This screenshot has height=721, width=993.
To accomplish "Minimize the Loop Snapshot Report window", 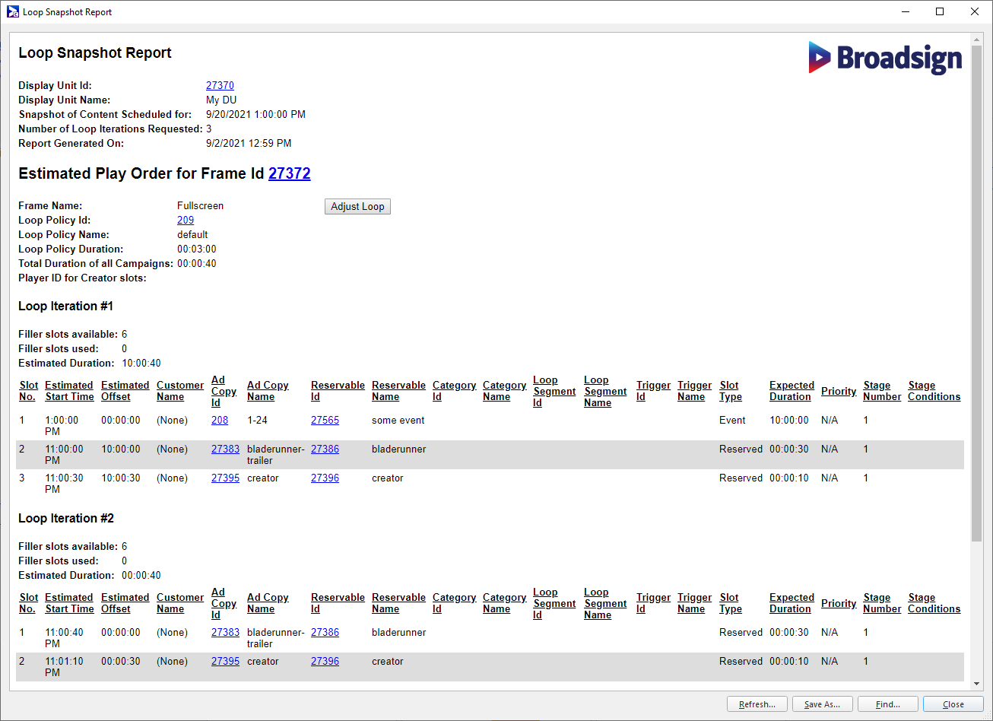I will (905, 12).
